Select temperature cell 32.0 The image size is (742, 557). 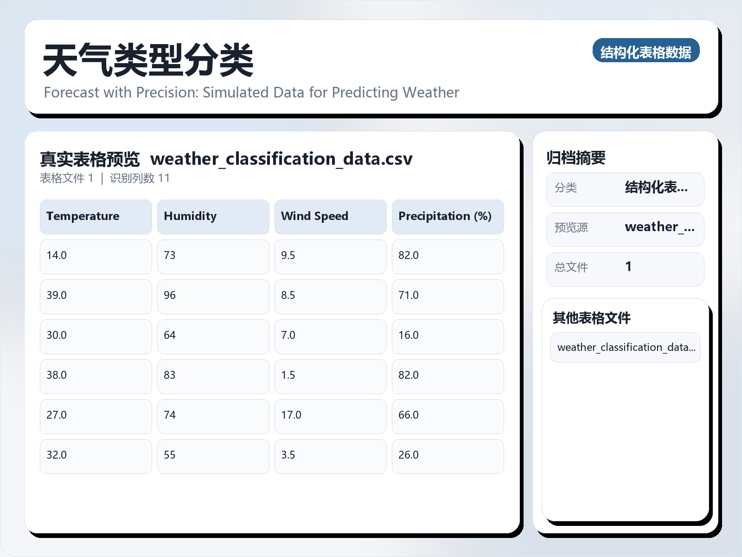[x=96, y=456]
